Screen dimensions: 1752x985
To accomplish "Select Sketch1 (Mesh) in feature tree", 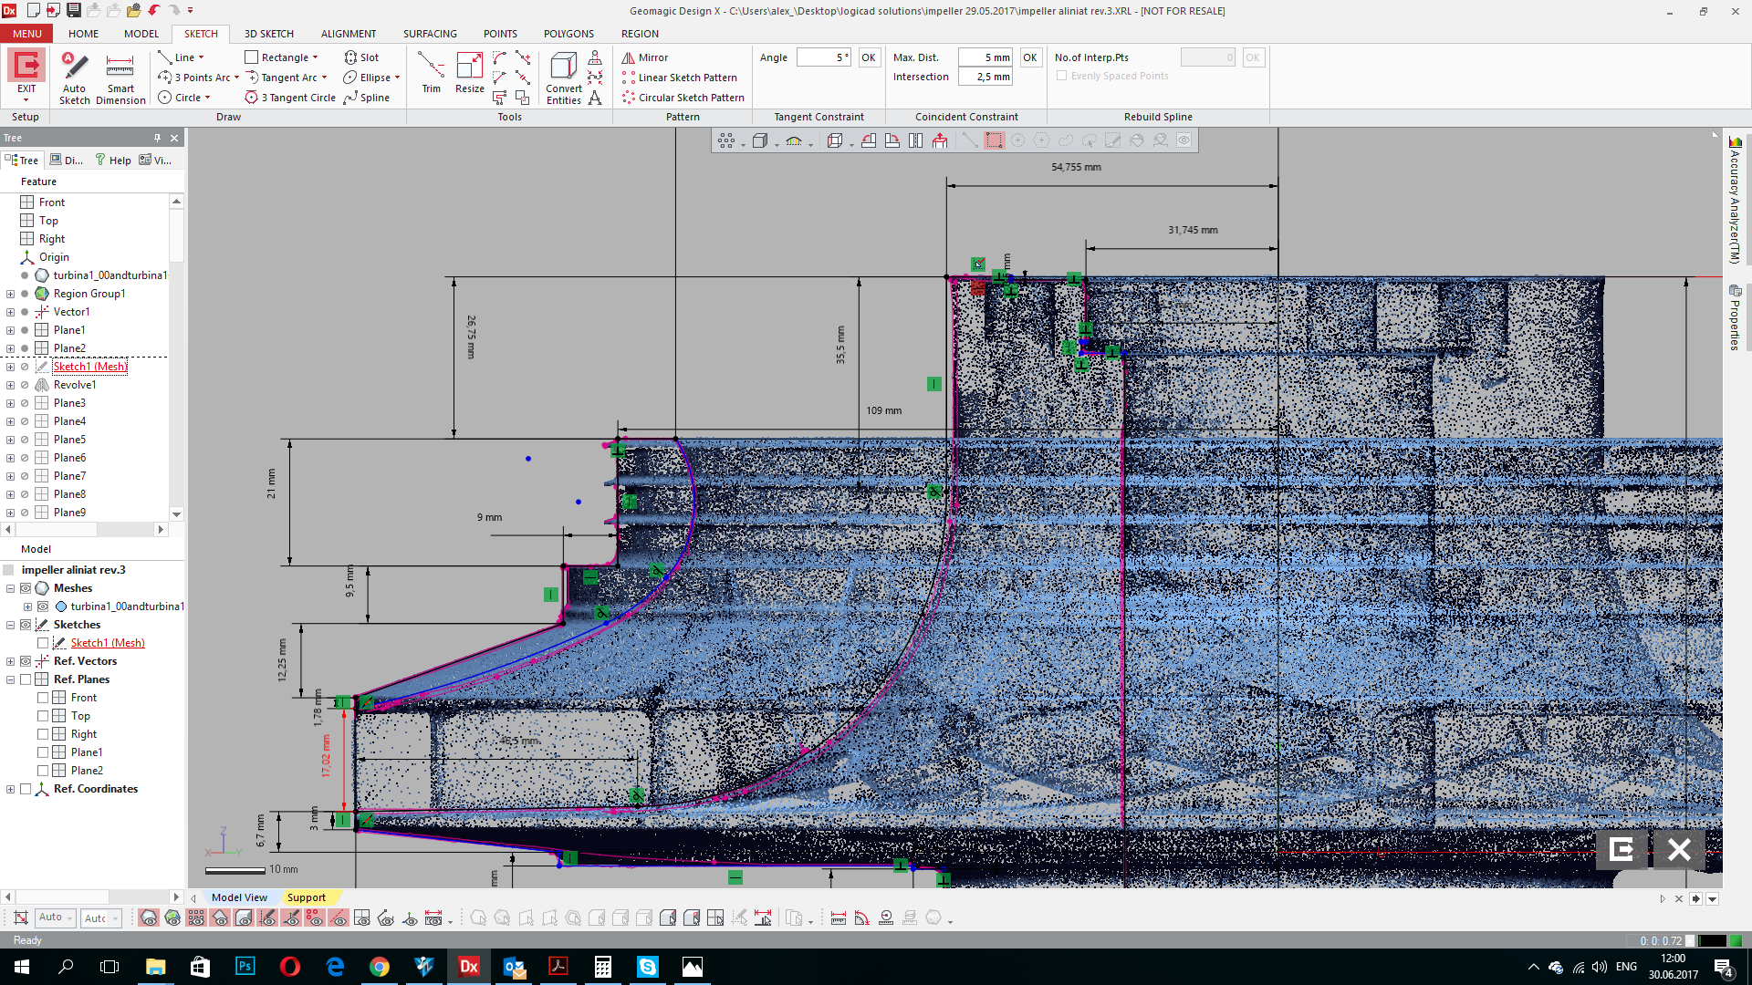I will click(x=89, y=367).
